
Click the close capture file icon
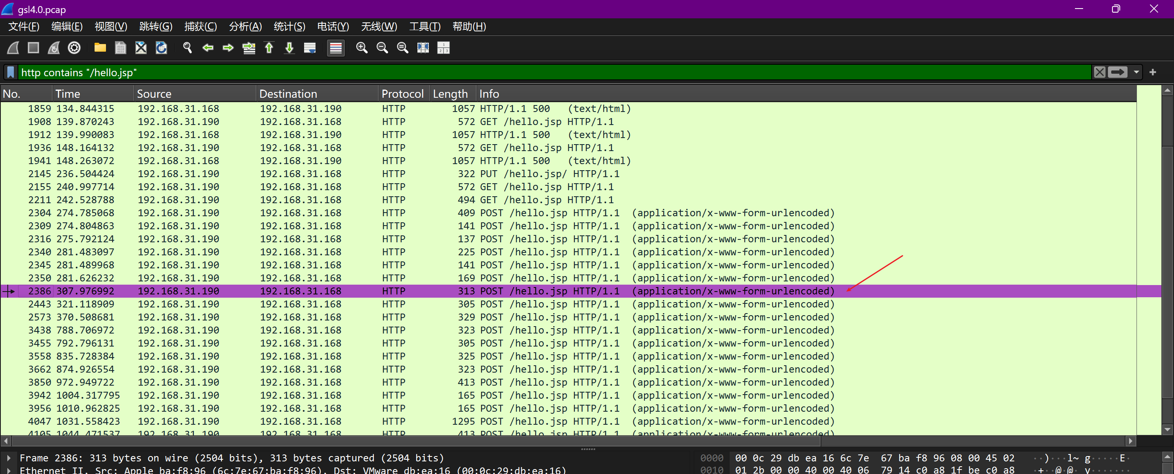[141, 48]
